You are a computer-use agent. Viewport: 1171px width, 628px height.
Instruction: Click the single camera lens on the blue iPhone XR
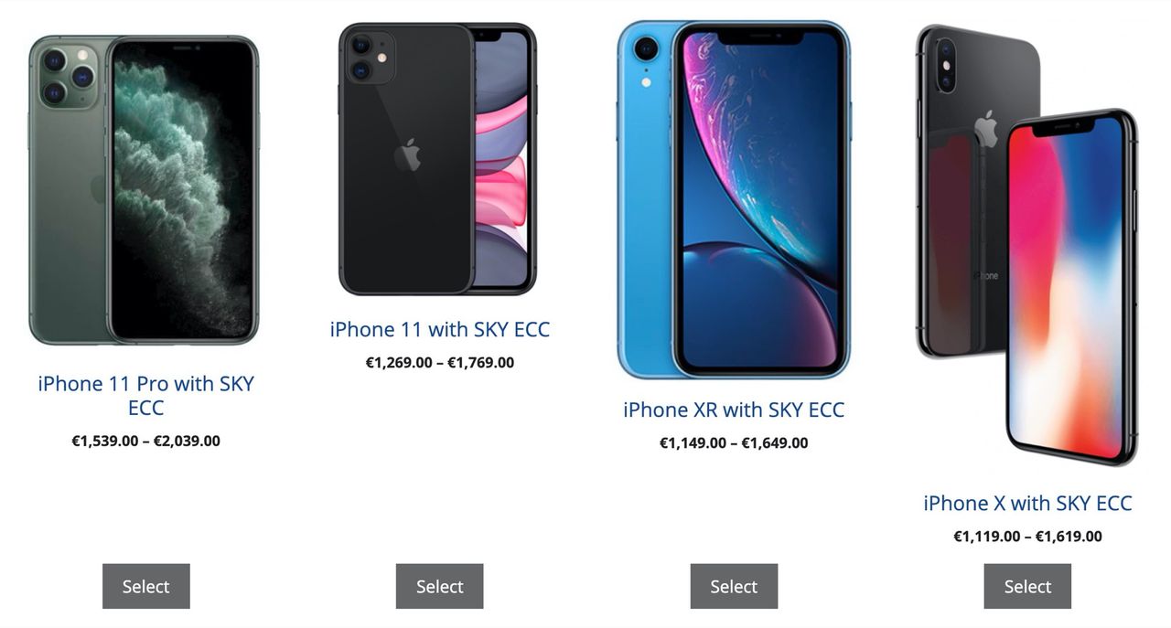pos(647,48)
